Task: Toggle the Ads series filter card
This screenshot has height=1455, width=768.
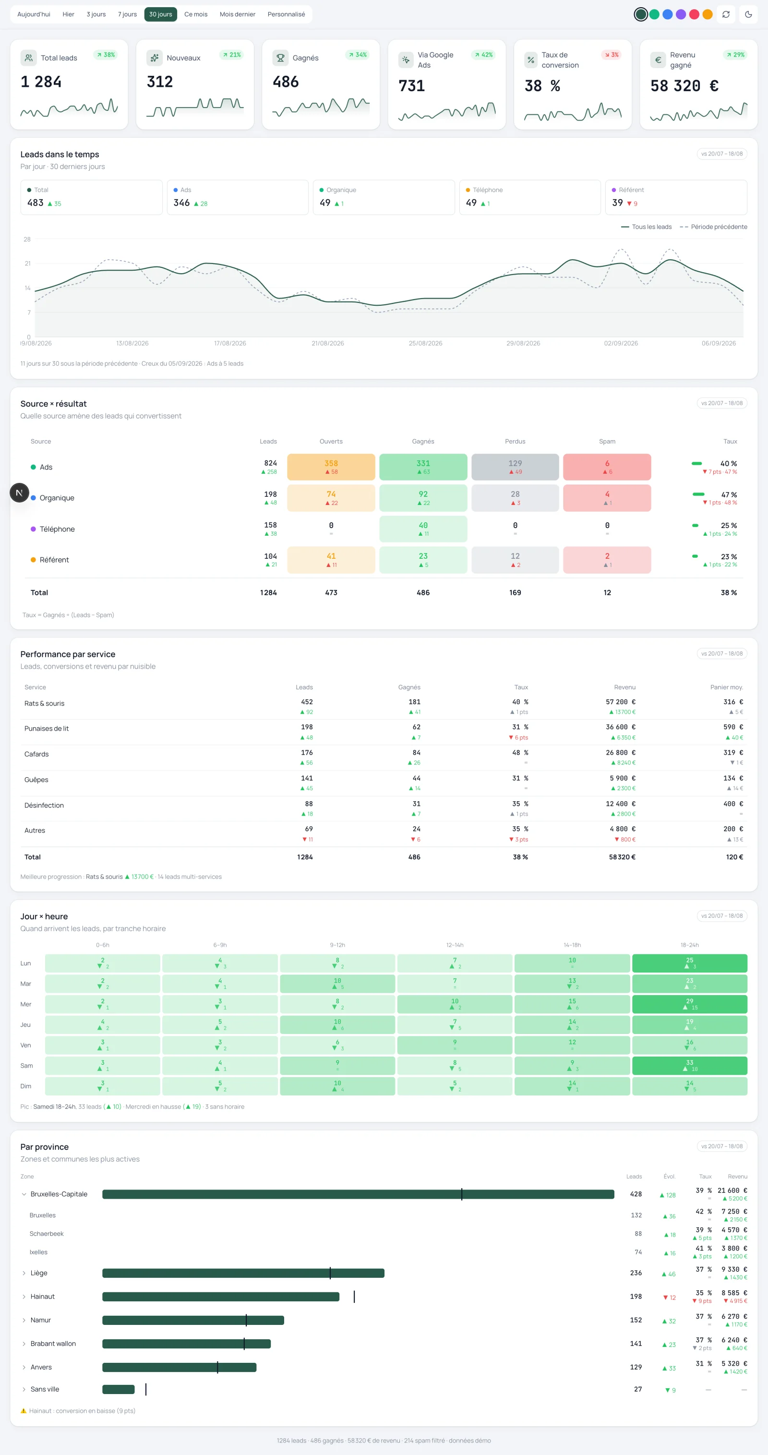Action: [238, 197]
